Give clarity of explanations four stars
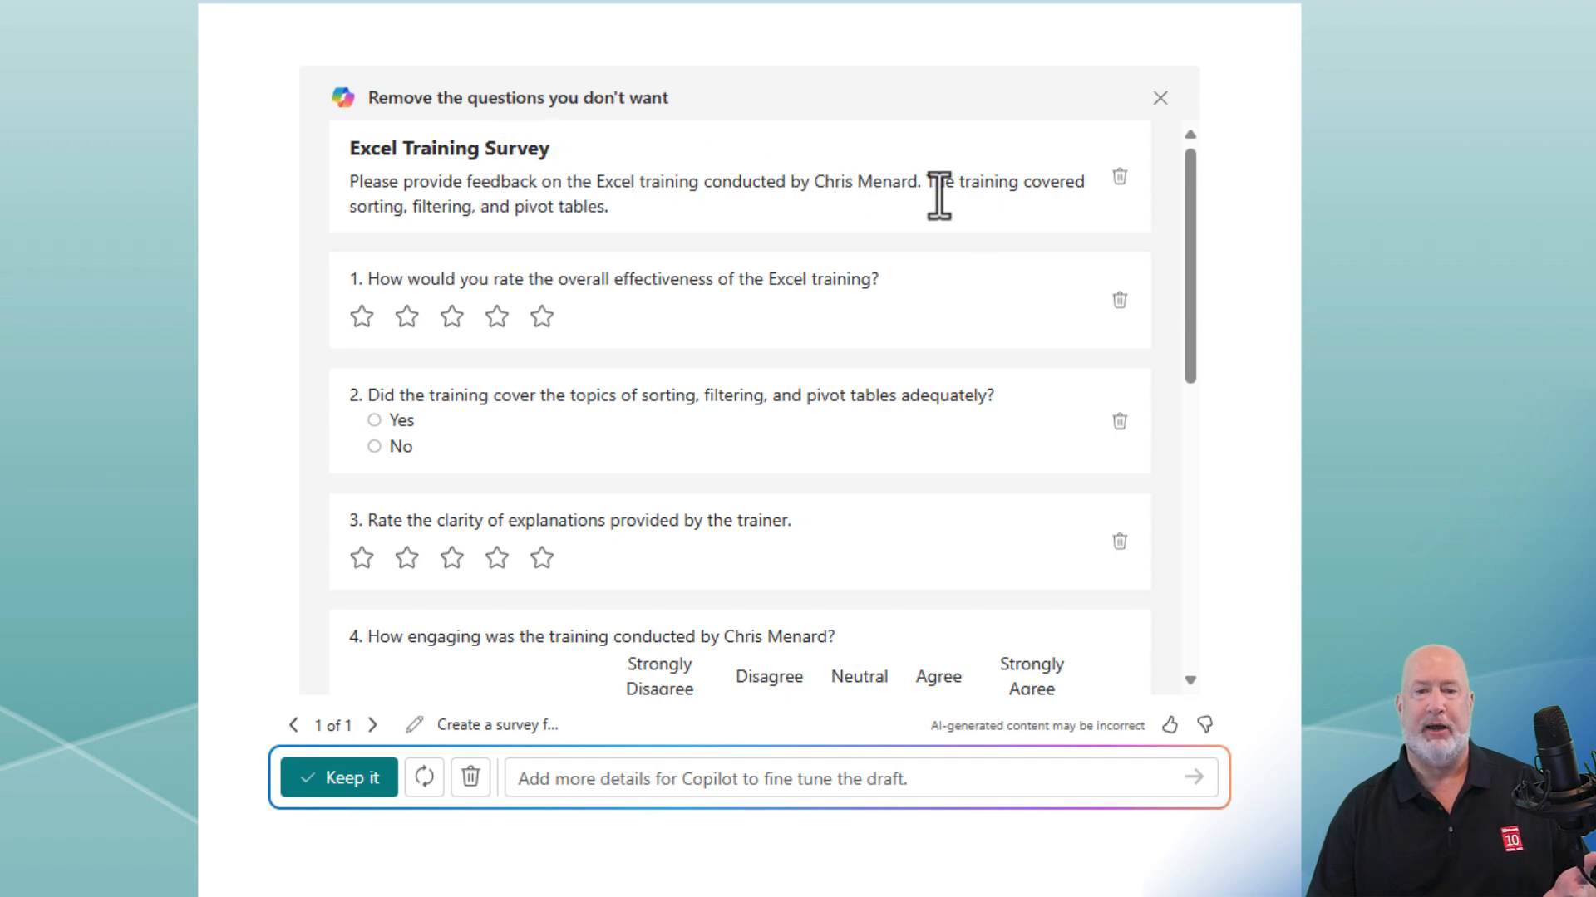Screen dimensions: 1596x897 point(496,557)
